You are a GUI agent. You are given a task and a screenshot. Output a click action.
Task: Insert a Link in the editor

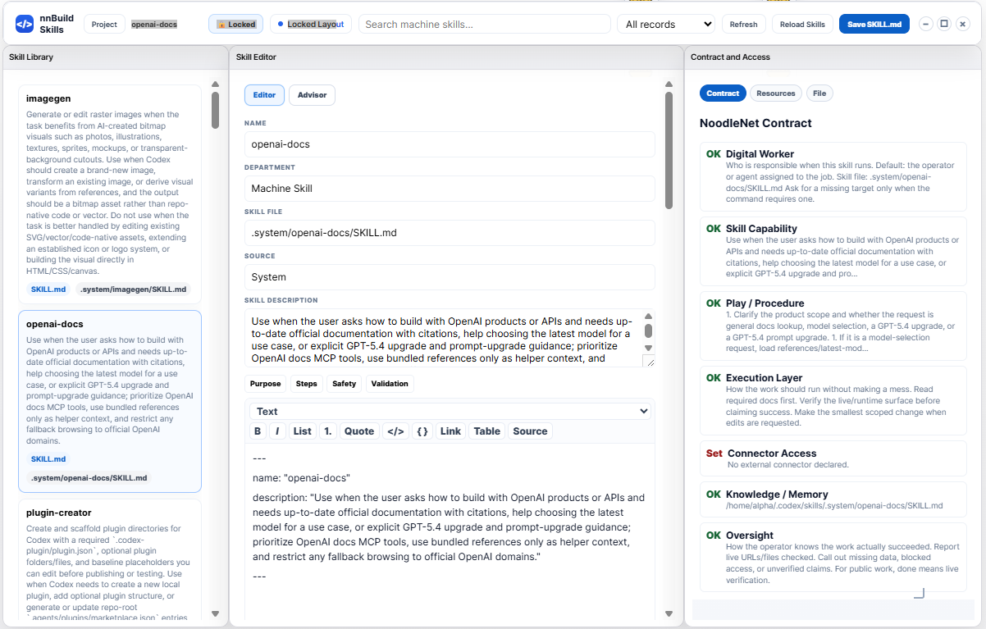pos(450,431)
